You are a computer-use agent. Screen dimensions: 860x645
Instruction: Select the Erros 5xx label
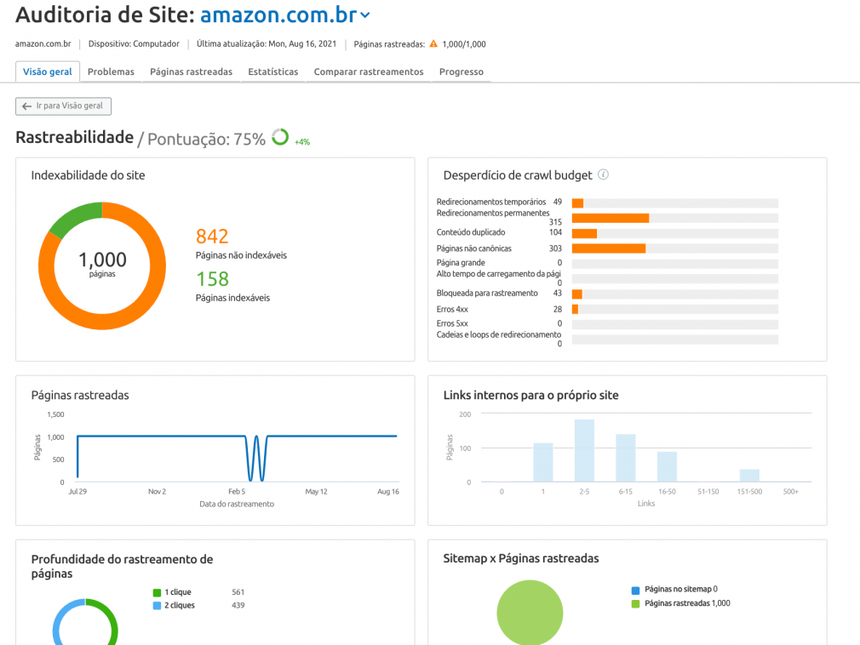point(452,323)
